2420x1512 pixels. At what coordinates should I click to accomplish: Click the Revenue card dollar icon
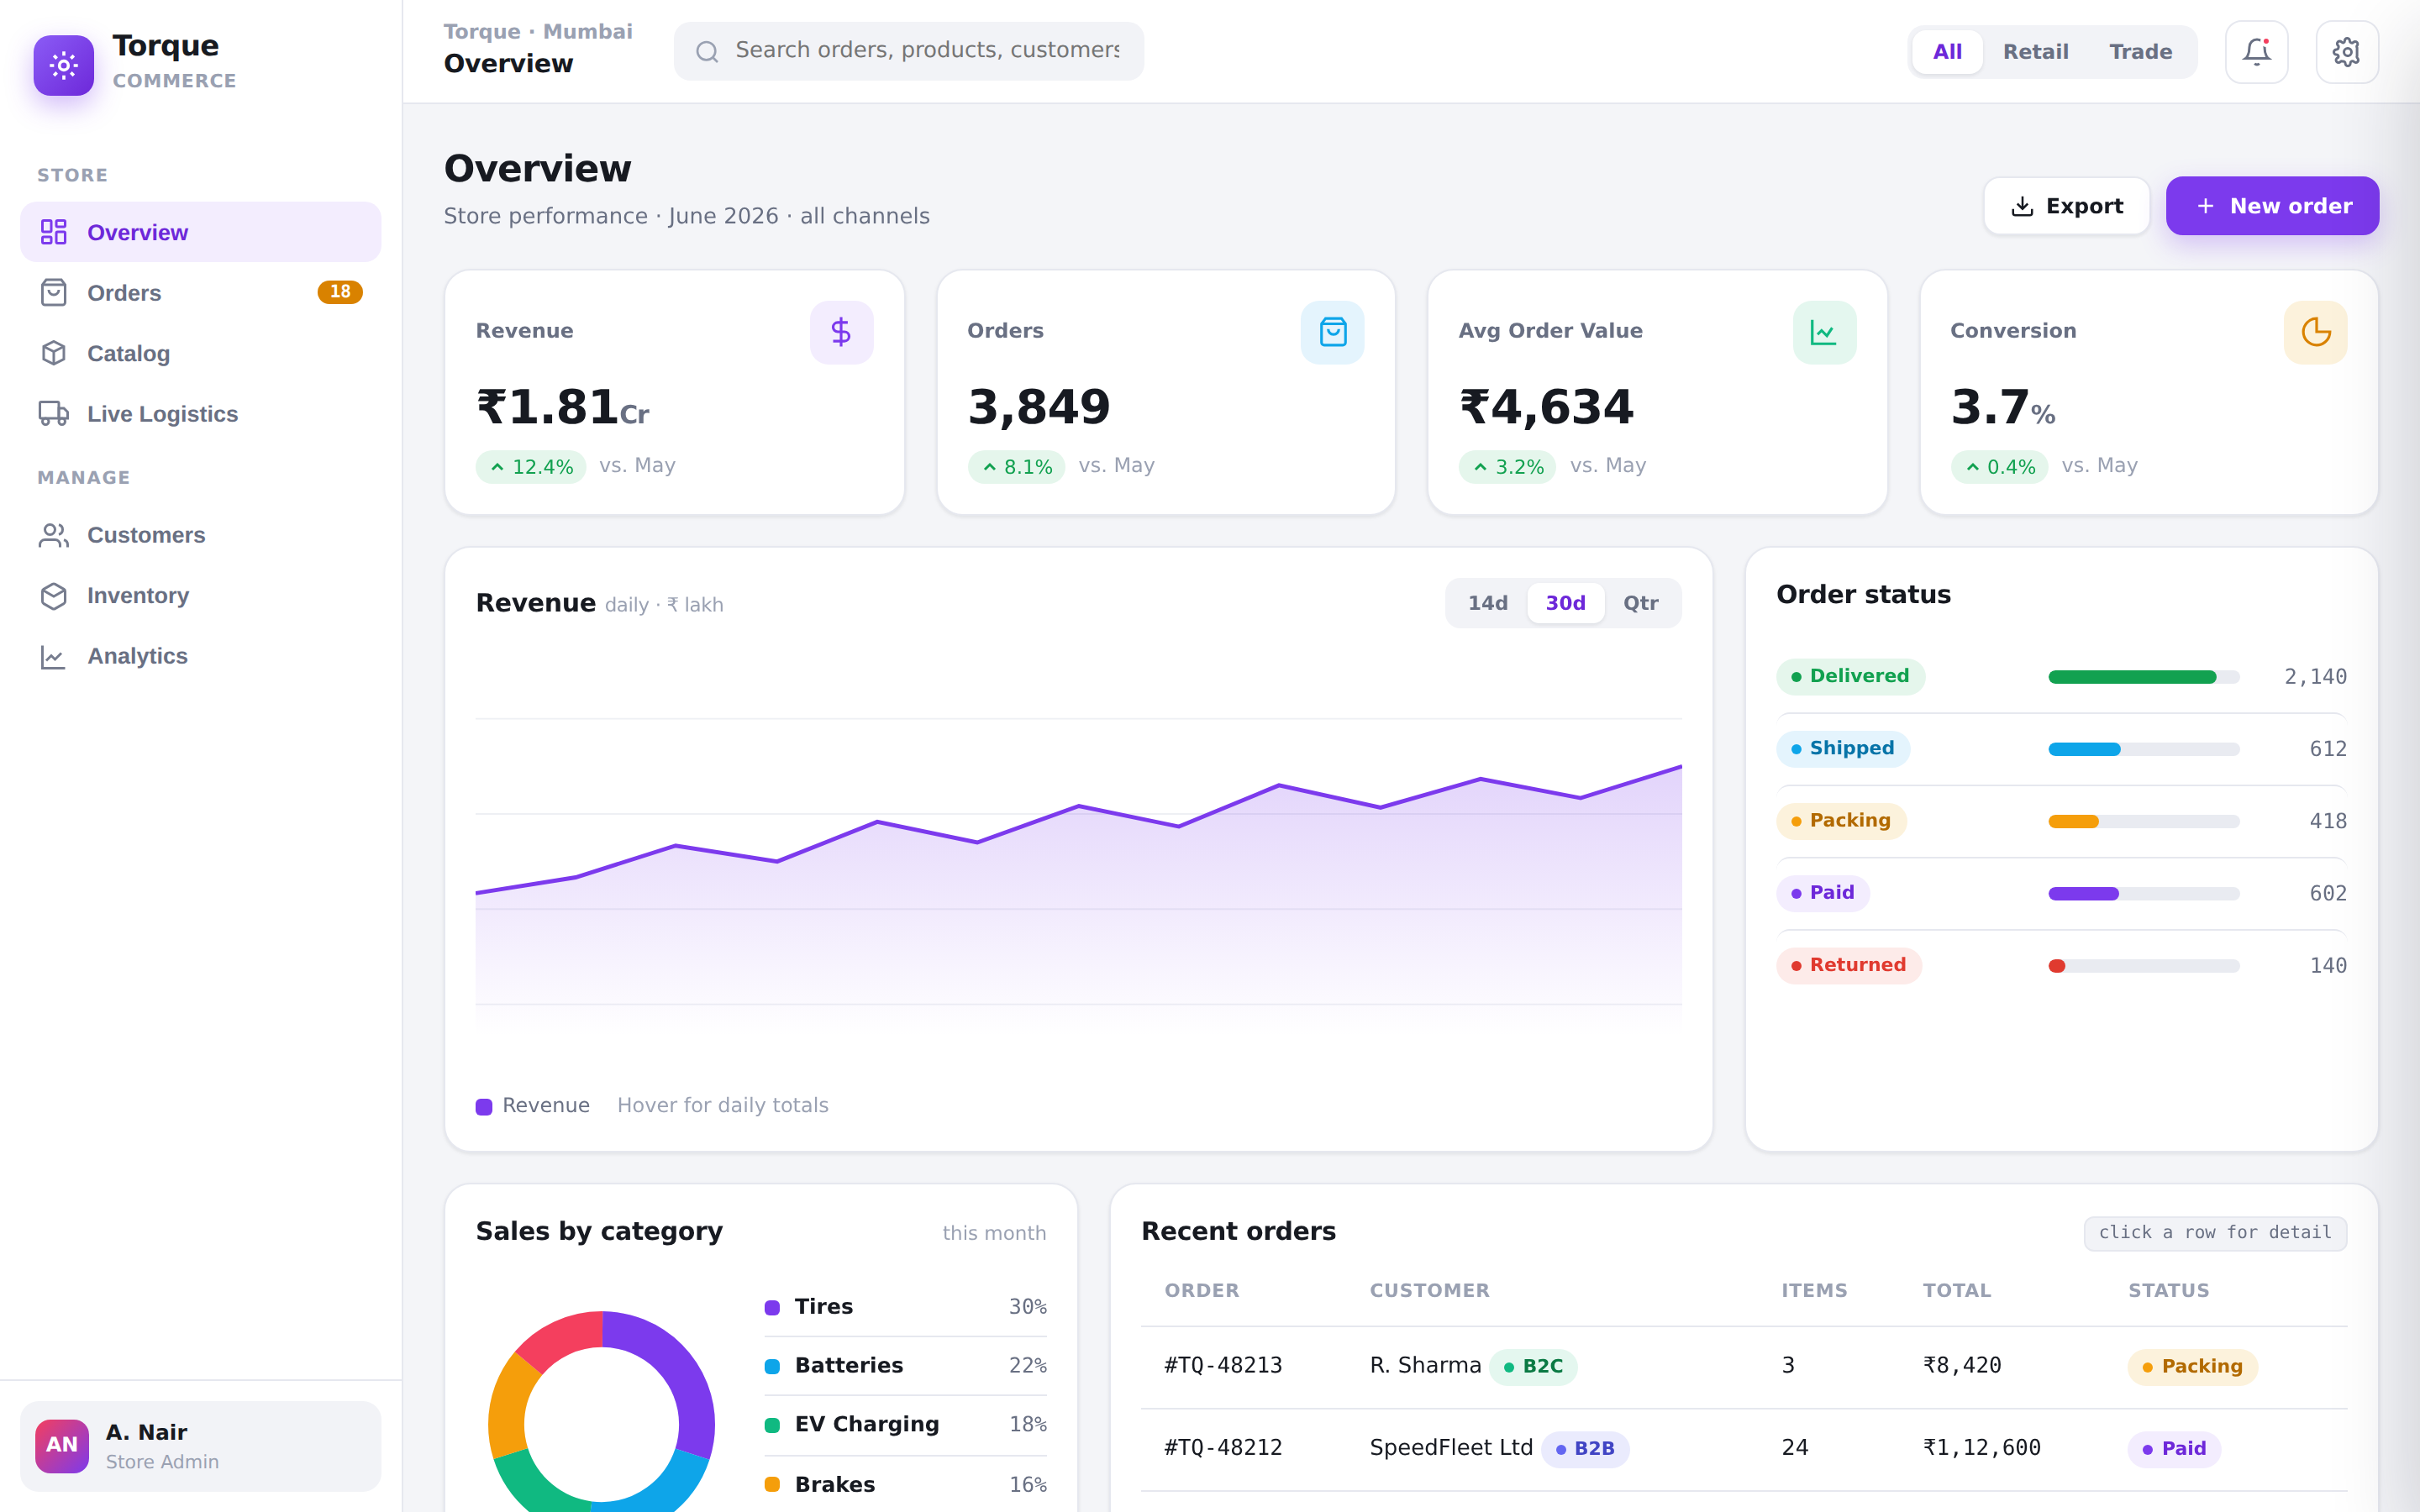pyautogui.click(x=841, y=332)
